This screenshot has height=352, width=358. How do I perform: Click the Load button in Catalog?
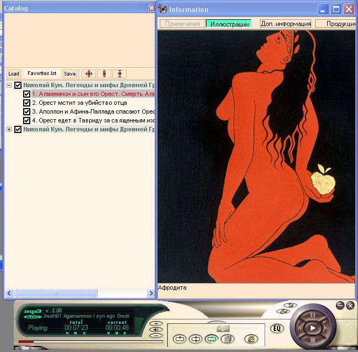click(14, 73)
